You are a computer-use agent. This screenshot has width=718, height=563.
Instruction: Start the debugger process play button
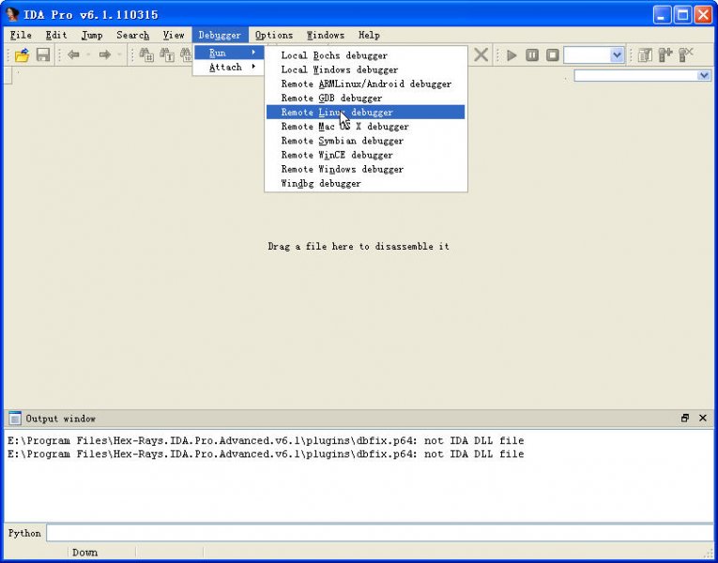(512, 55)
